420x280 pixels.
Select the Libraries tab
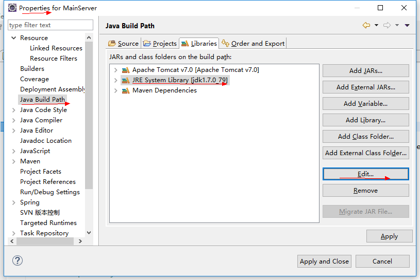click(x=199, y=43)
